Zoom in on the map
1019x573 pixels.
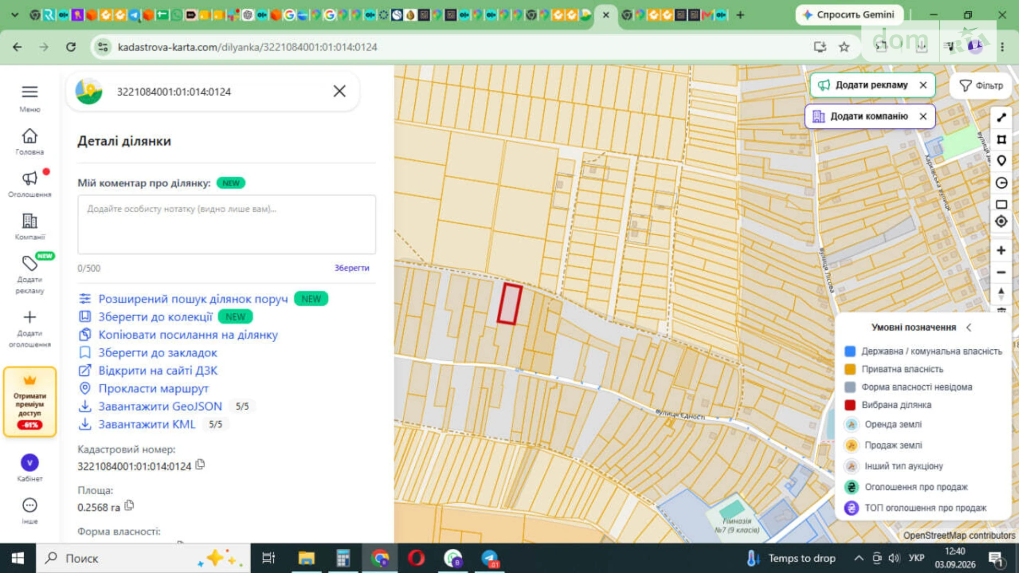click(1001, 251)
